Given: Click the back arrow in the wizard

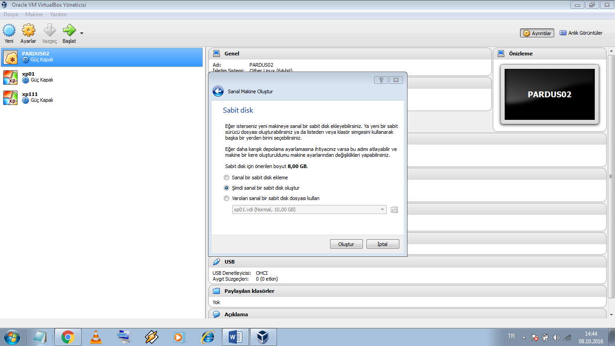Looking at the screenshot, I should pyautogui.click(x=218, y=91).
